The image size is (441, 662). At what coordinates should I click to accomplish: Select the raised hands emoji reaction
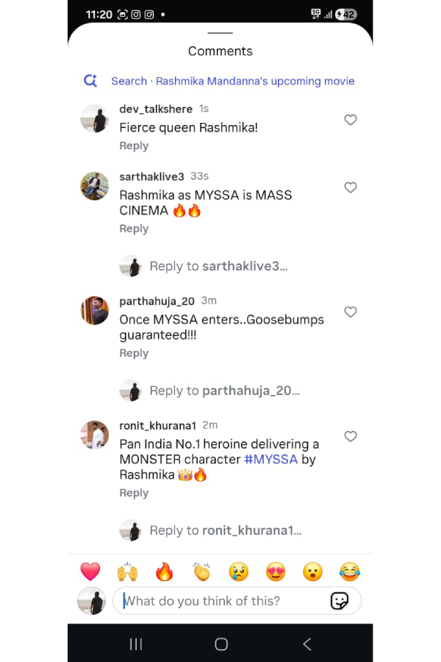tap(127, 572)
